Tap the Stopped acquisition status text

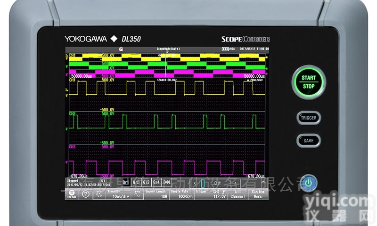(73, 181)
